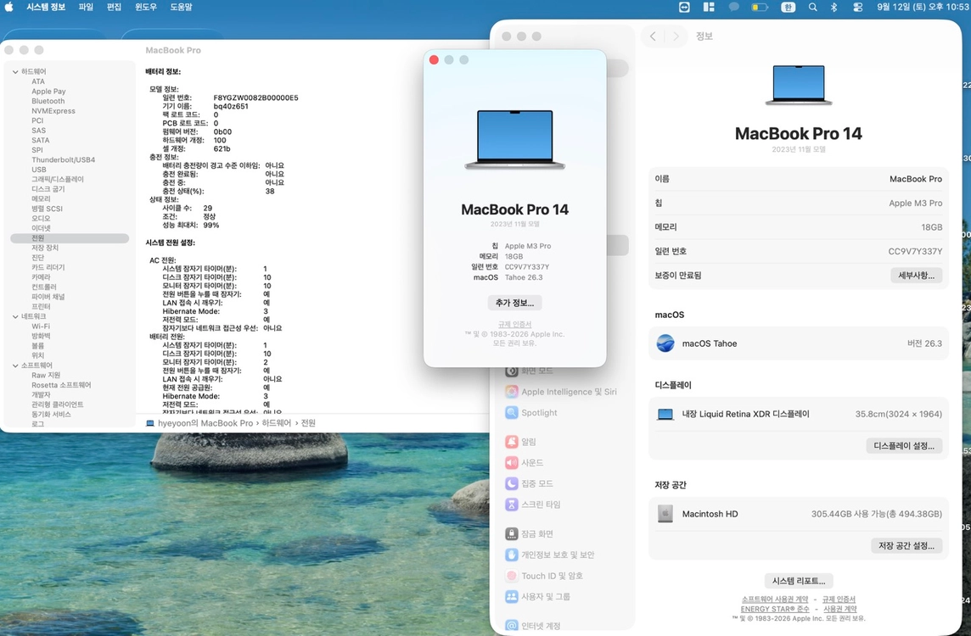Click the window tiling menu bar icon
The image size is (971, 636).
[709, 7]
